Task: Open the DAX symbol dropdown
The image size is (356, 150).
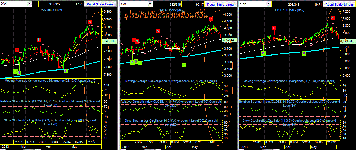Action: pos(30,4)
